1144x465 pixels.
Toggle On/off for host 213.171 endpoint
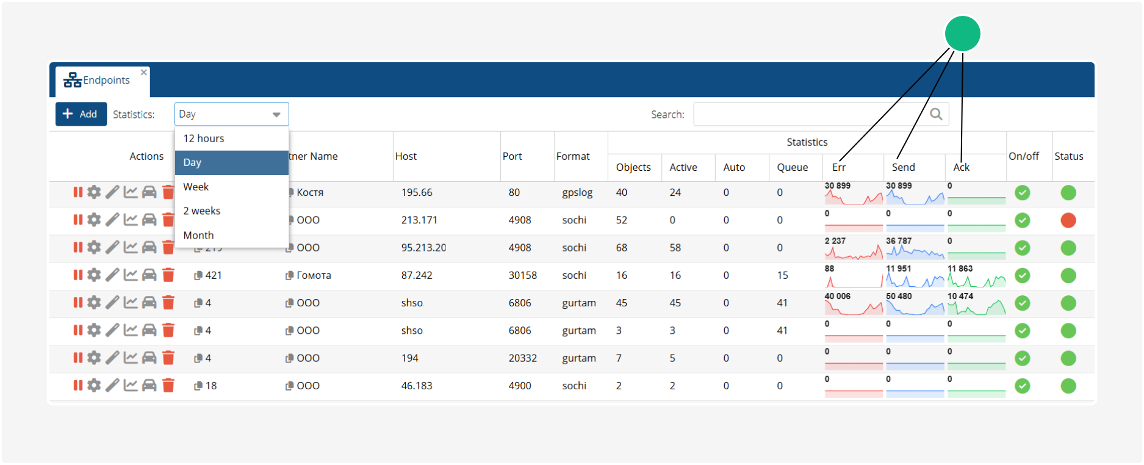pos(1023,220)
